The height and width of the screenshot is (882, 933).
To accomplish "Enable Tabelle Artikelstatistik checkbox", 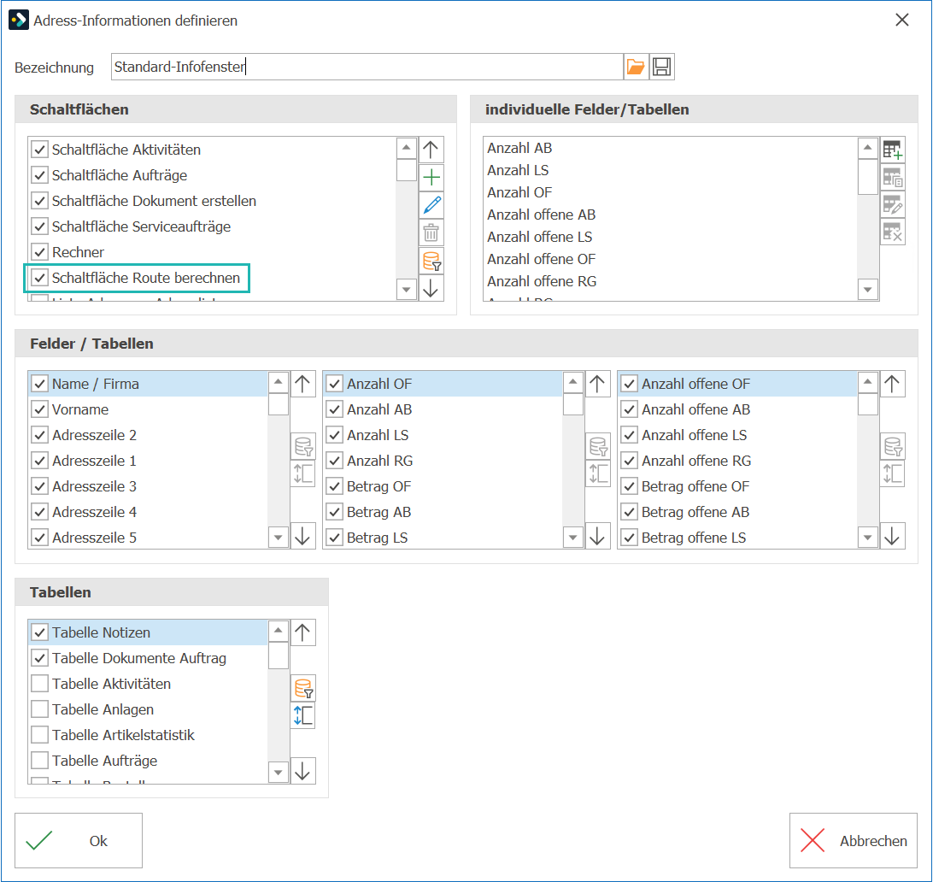I will tap(40, 735).
